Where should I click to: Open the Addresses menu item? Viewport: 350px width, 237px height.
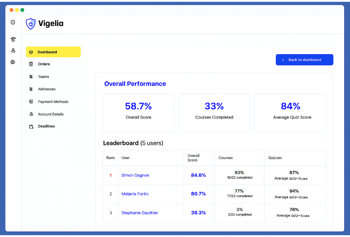(47, 89)
